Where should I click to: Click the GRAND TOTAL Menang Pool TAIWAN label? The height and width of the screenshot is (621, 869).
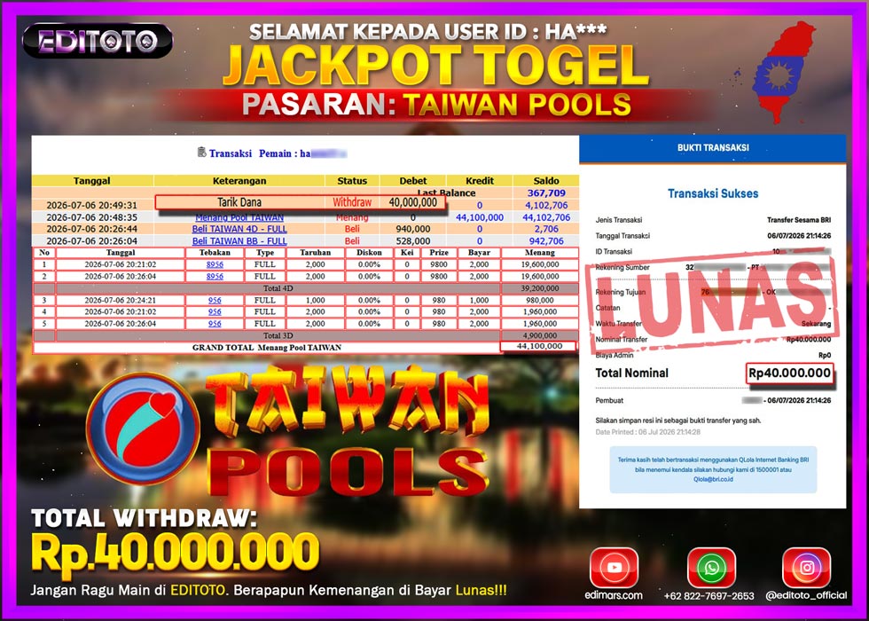click(x=267, y=348)
